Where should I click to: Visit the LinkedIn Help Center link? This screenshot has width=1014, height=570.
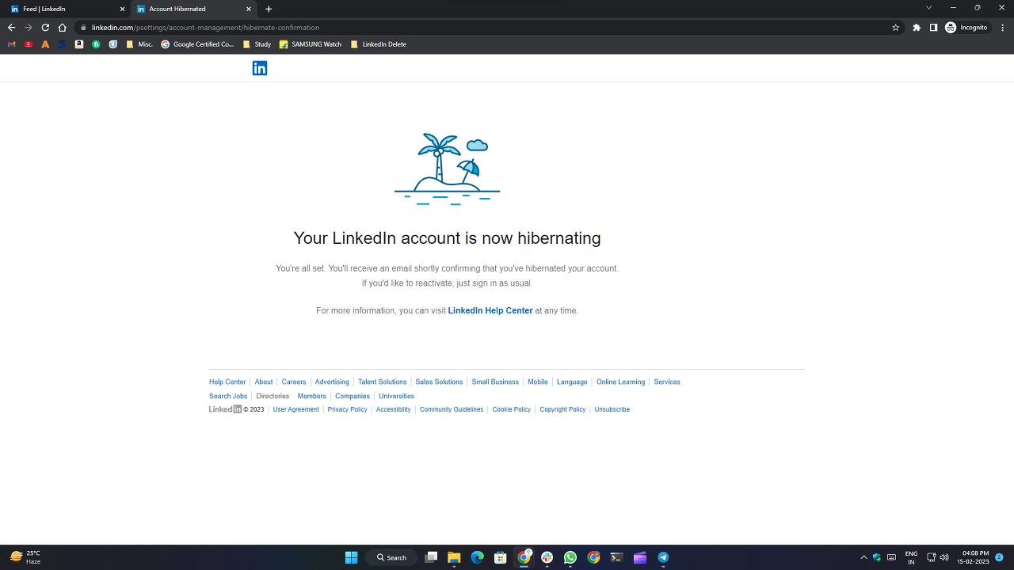coord(490,310)
